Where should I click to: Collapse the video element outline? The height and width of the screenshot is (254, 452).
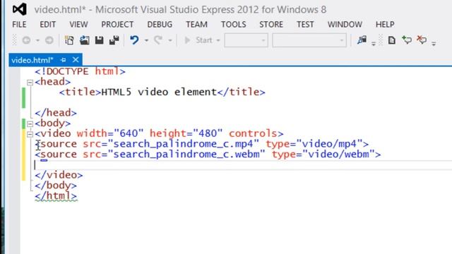pyautogui.click(x=30, y=135)
